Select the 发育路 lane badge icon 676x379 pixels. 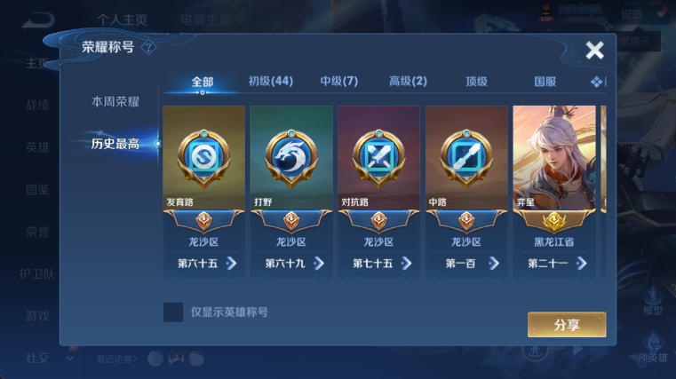pyautogui.click(x=203, y=158)
